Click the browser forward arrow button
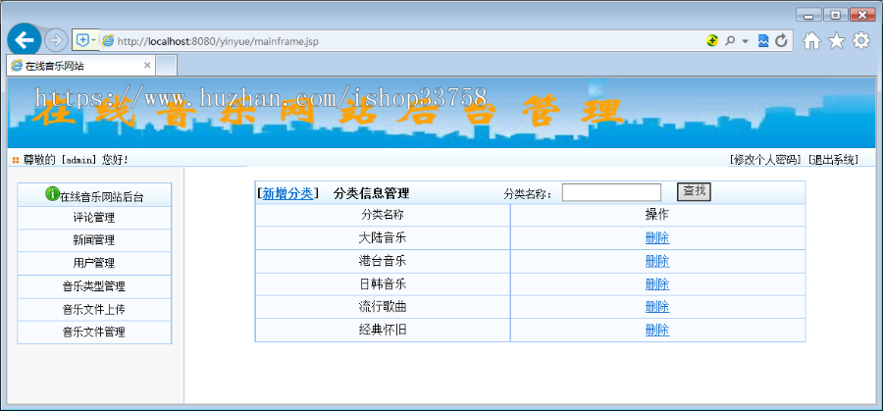 click(56, 40)
